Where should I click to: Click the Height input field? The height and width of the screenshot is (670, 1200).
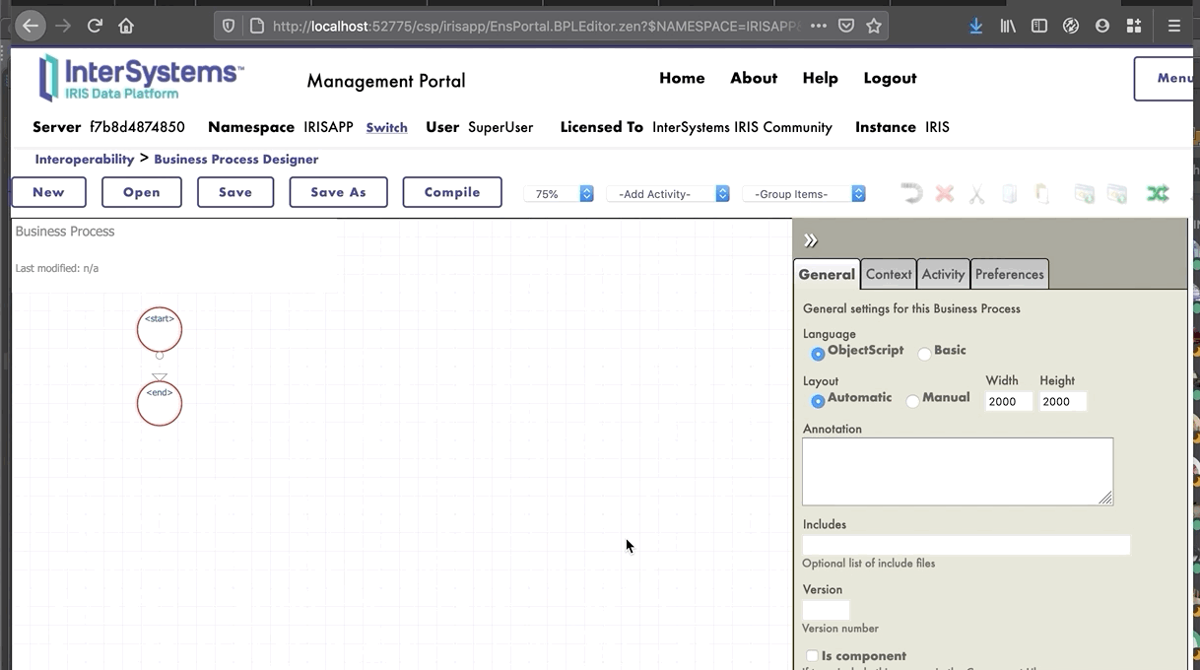[1062, 401]
